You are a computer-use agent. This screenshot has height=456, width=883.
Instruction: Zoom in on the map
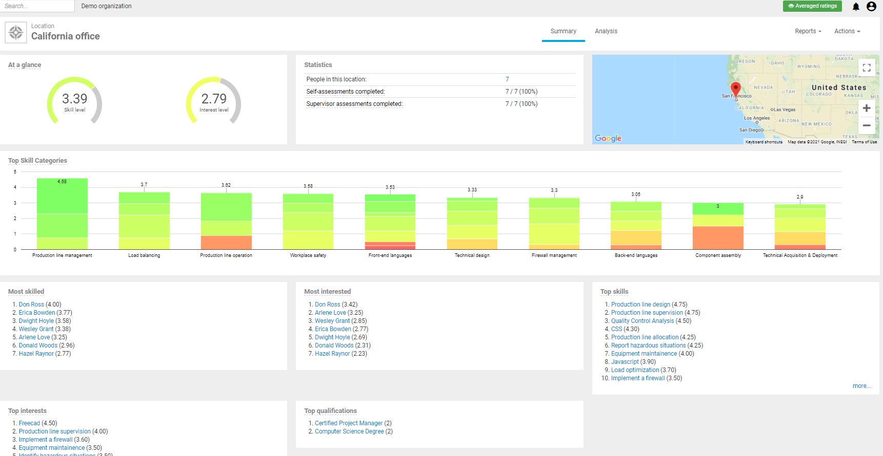[x=867, y=108]
